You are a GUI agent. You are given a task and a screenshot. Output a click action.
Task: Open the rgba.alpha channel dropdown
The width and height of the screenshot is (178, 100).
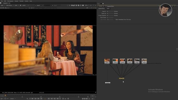tap(10, 5)
